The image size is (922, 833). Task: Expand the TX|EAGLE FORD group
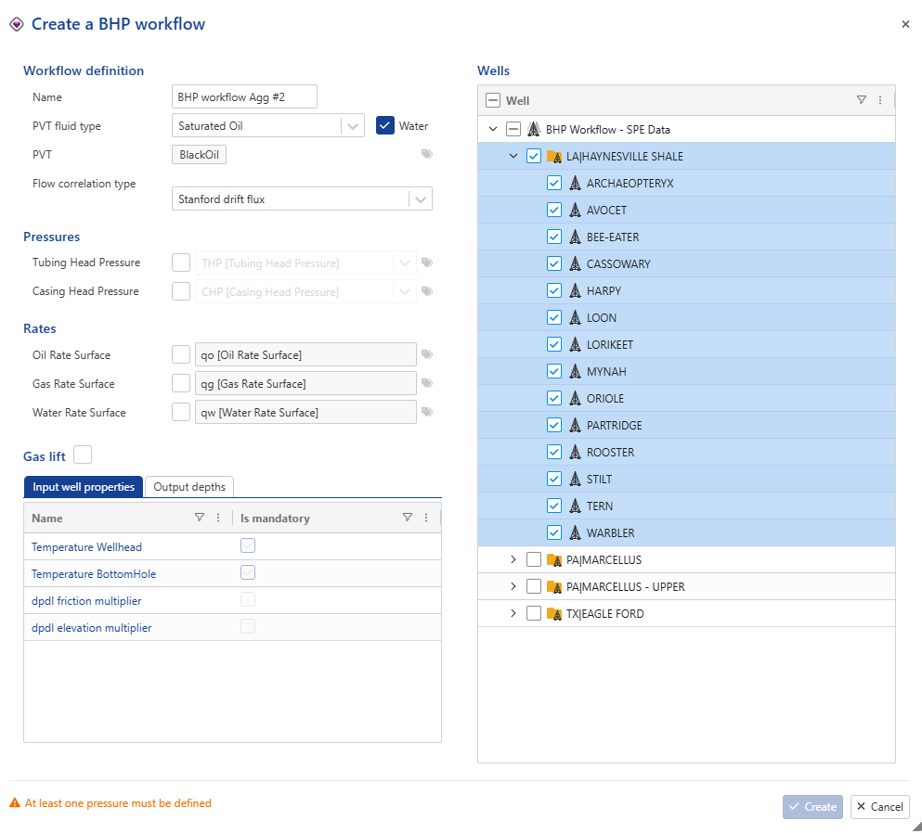[513, 614]
